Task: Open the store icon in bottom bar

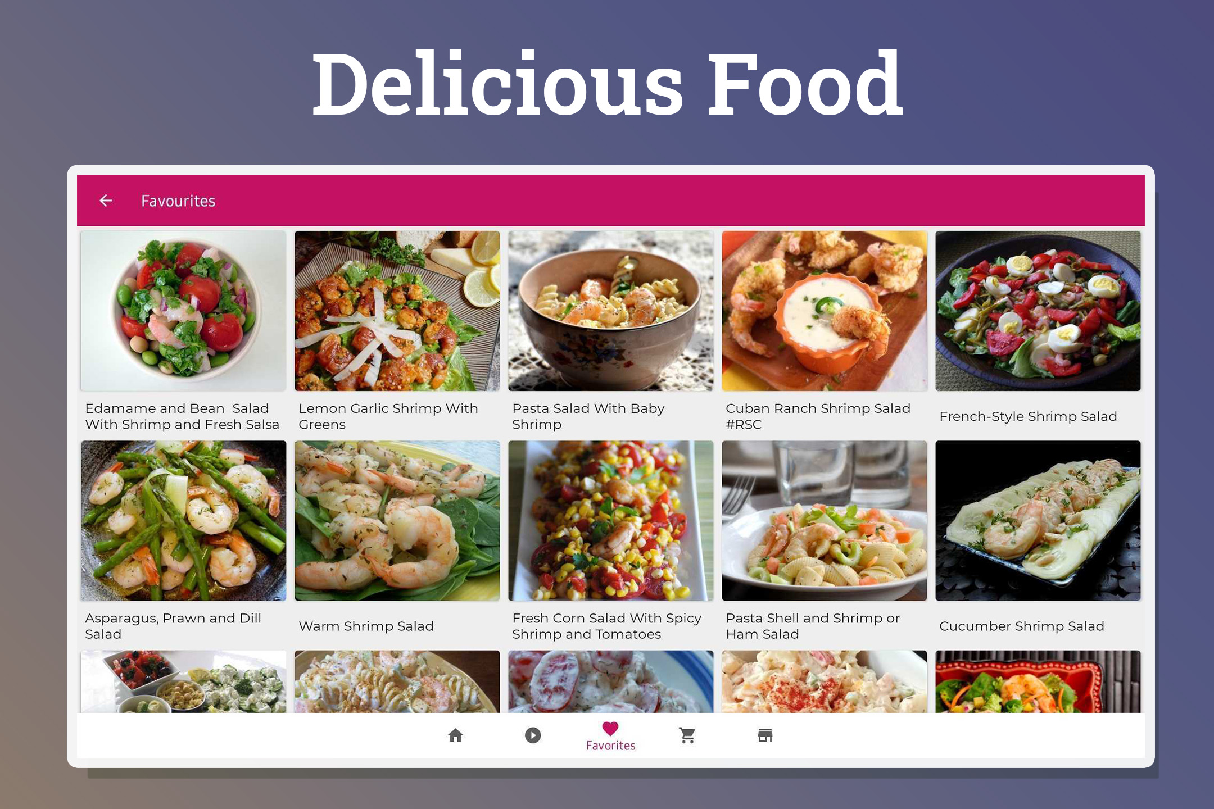Action: [765, 735]
